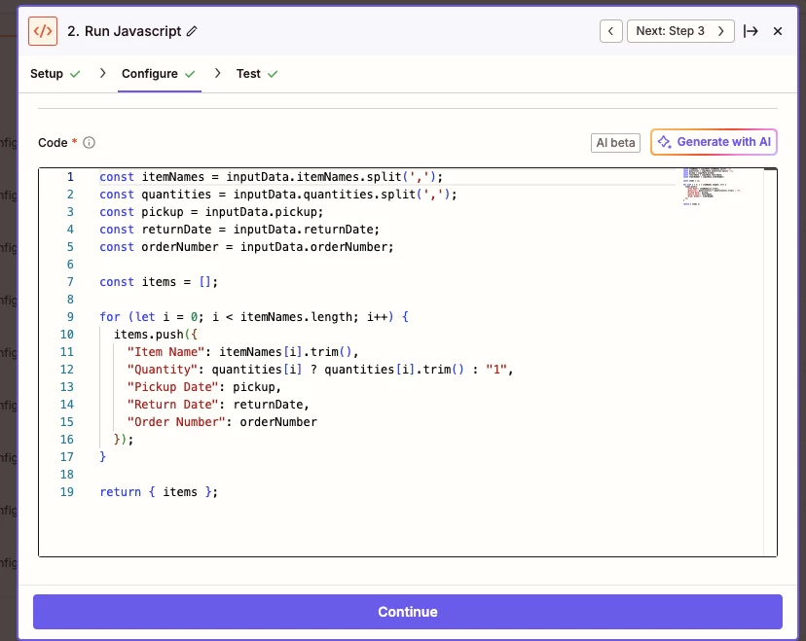Image resolution: width=806 pixels, height=641 pixels.
Task: Click the '2. Run Javascript' title text
Action: click(x=125, y=31)
